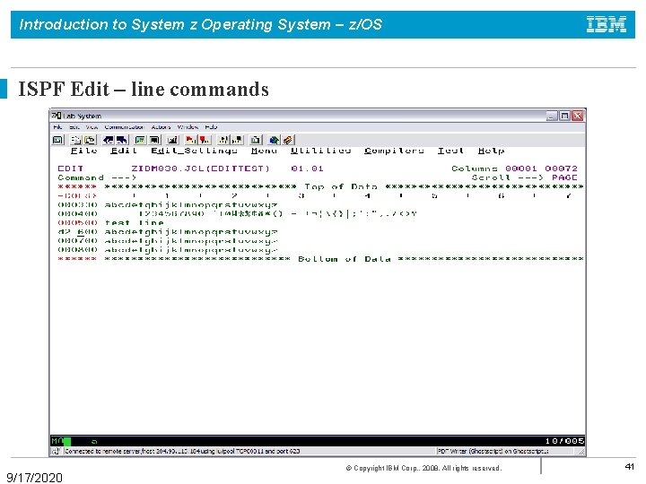
Task: Open the Color mapping toolbar icon
Action: [x=154, y=140]
